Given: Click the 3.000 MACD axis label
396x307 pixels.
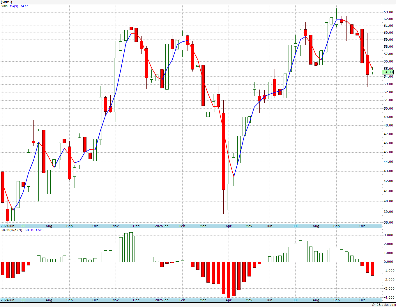Looking at the screenshot, I should (389, 235).
